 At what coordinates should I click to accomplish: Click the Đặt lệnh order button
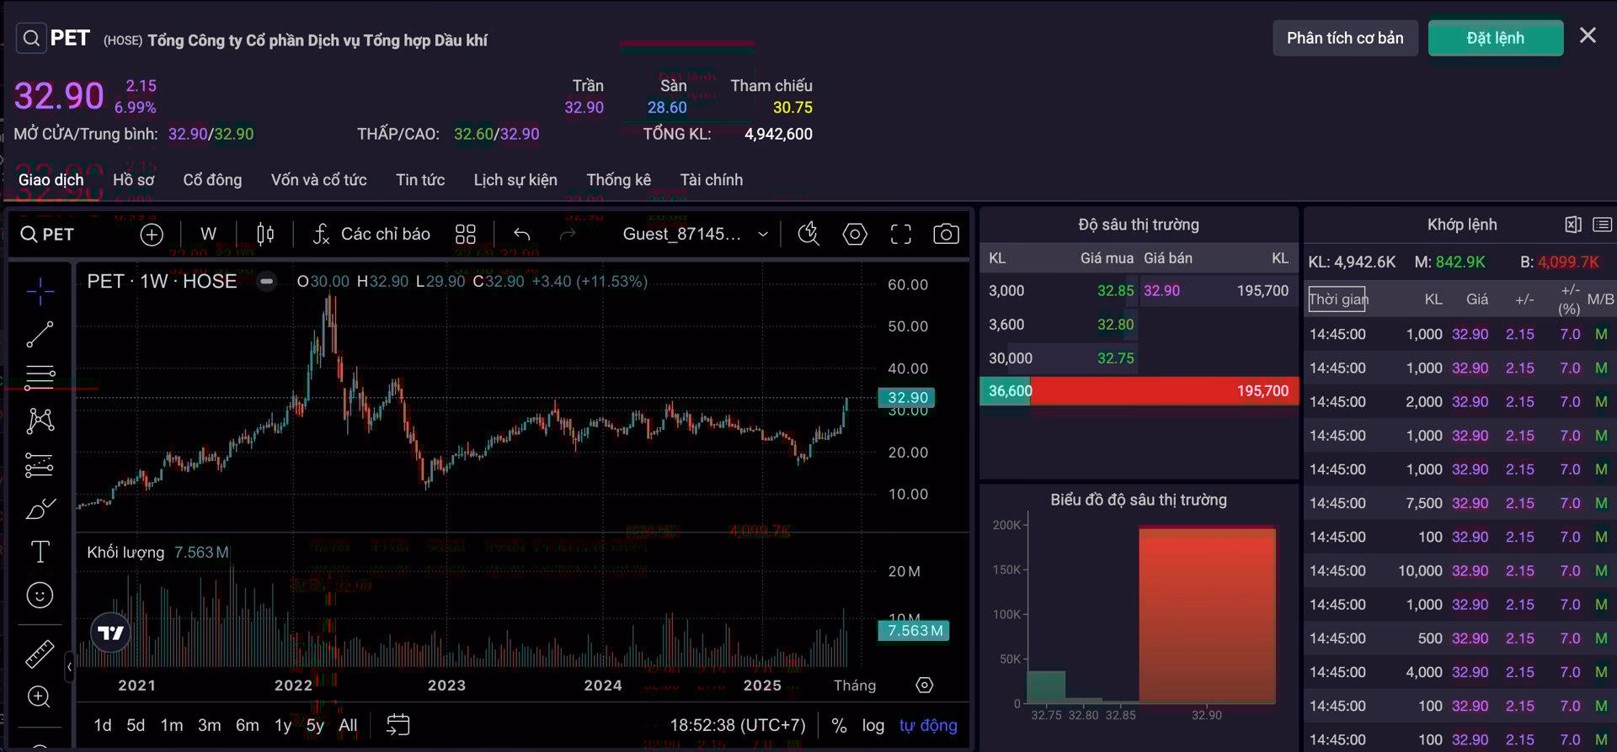tap(1495, 38)
